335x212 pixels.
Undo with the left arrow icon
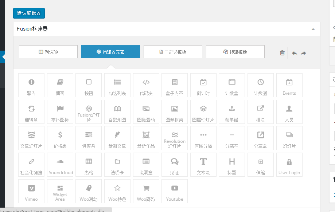pyautogui.click(x=295, y=53)
